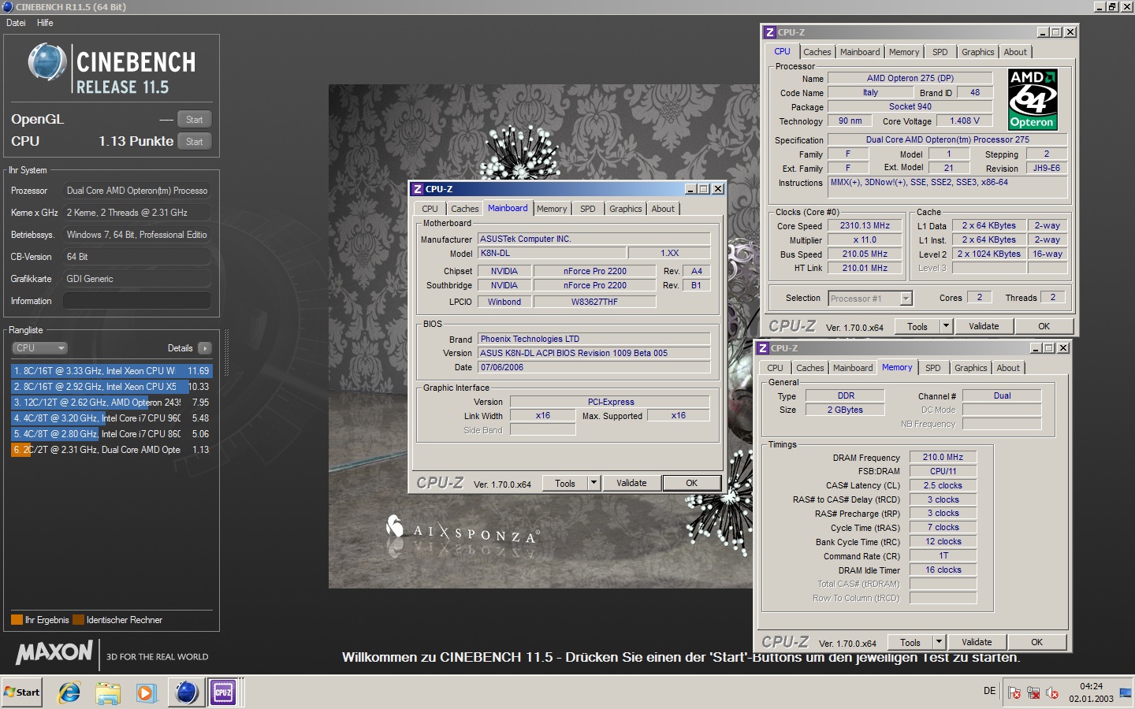Viewport: 1135px width, 709px height.
Task: Click the brown Identischer Rechner legend swatch
Action: coord(78,620)
